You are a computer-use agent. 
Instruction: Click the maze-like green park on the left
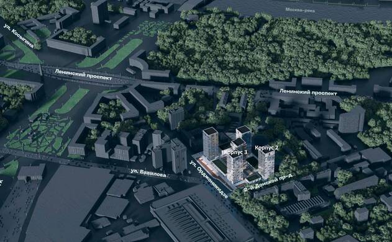coord(39,134)
